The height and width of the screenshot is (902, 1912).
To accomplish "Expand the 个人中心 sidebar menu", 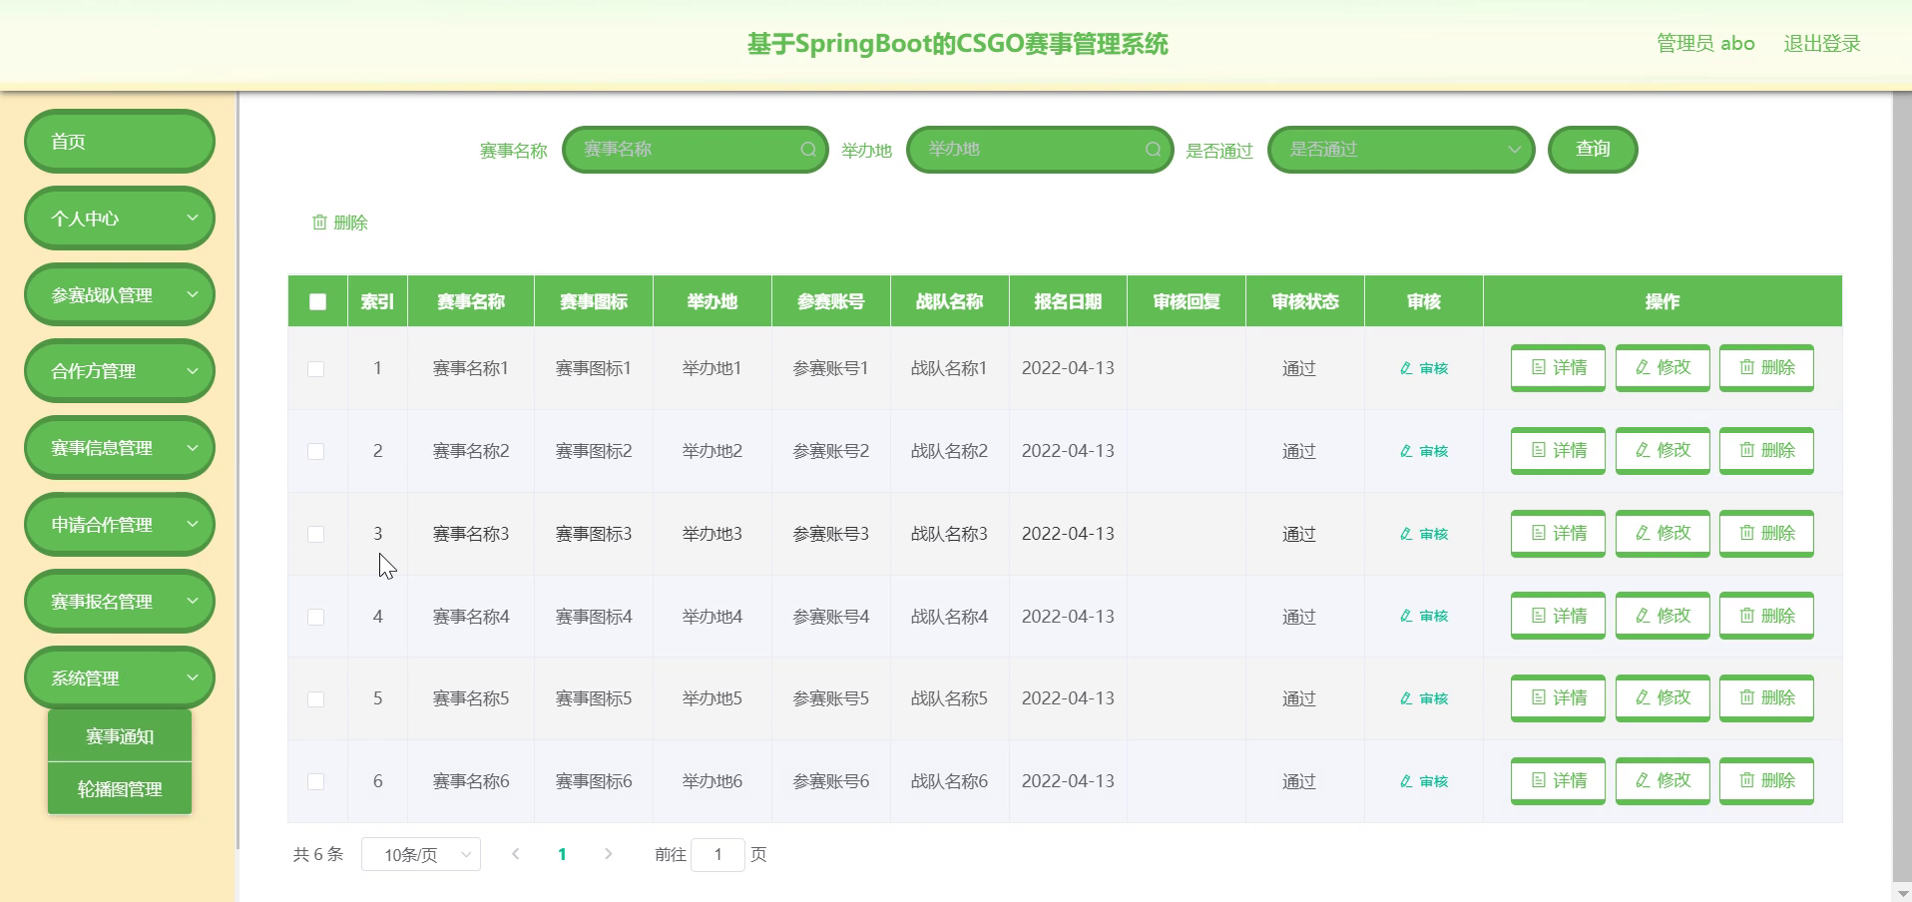I will [x=120, y=218].
